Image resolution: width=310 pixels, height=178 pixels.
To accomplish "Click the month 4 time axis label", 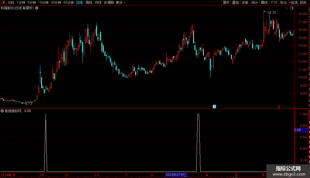I will pyautogui.click(x=207, y=175).
